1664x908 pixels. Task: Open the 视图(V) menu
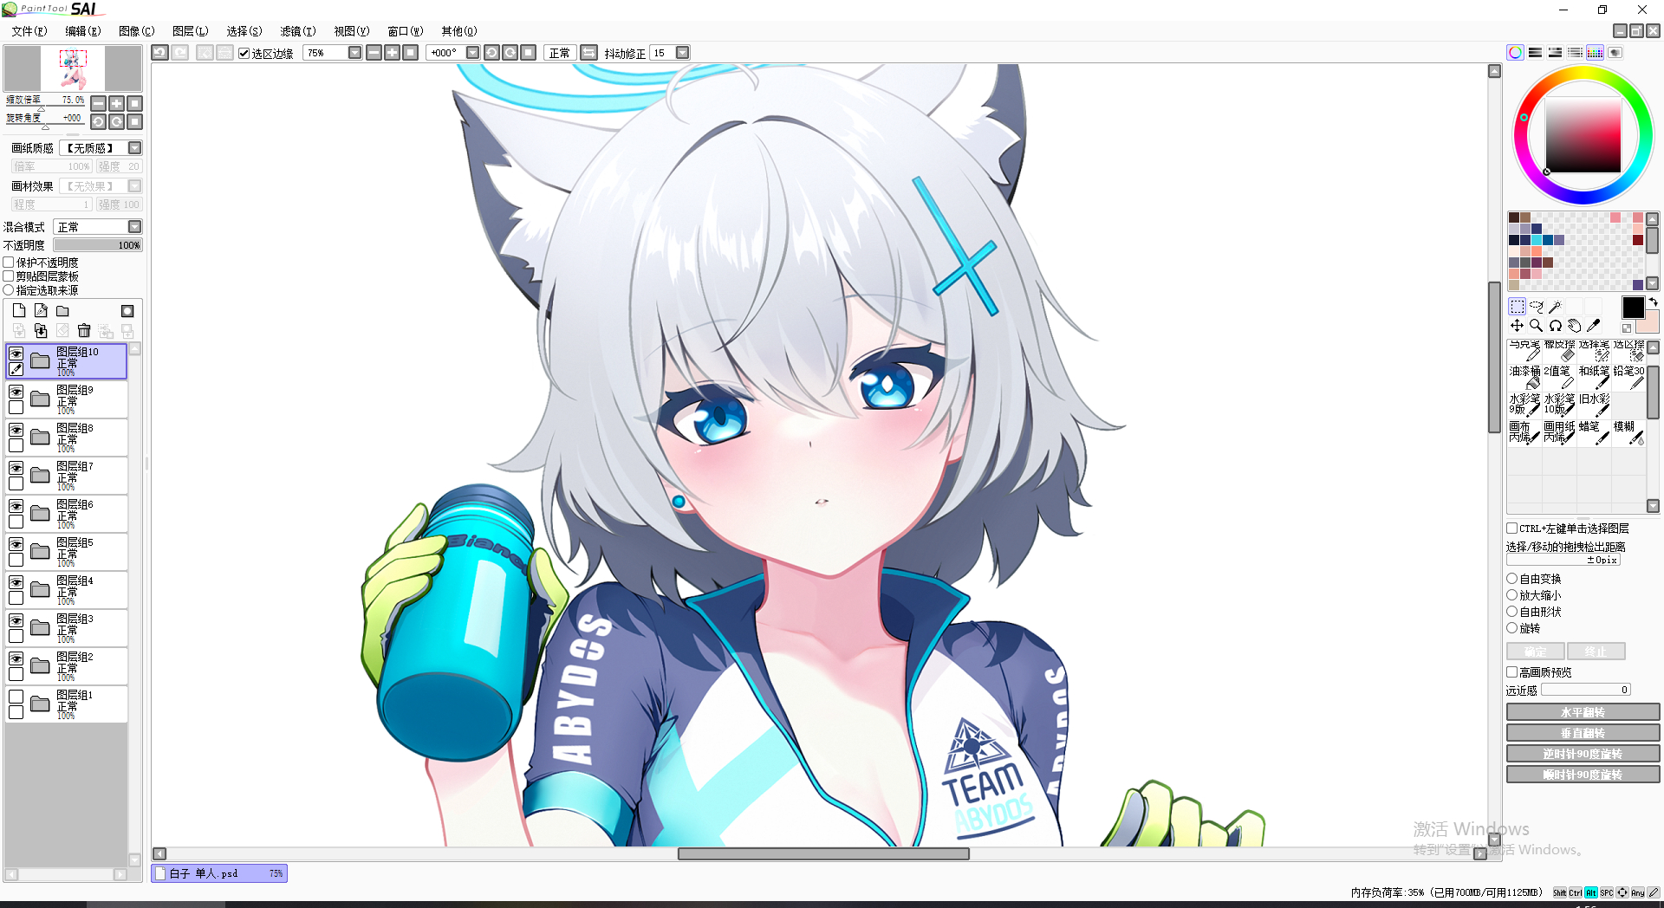tap(352, 31)
